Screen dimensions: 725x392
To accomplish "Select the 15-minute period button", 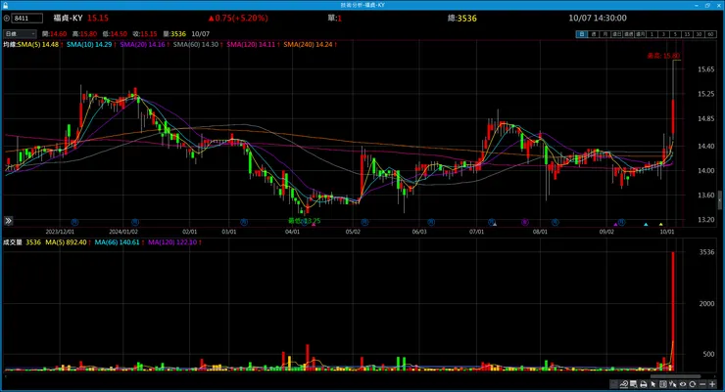I will point(687,34).
